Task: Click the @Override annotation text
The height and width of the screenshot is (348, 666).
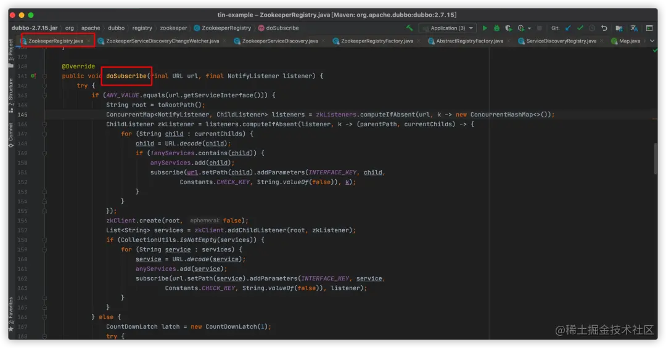Action: pyautogui.click(x=78, y=66)
